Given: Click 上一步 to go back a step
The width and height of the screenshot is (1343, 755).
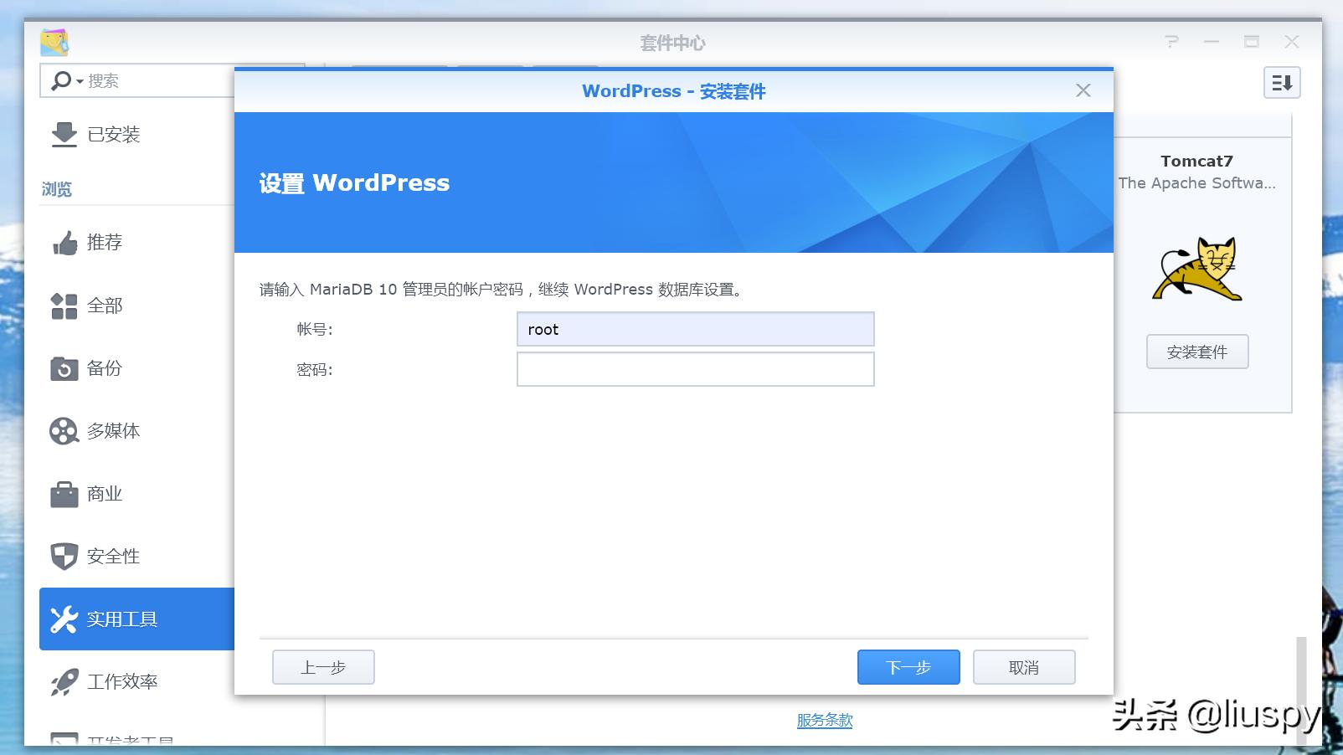Looking at the screenshot, I should (x=322, y=667).
